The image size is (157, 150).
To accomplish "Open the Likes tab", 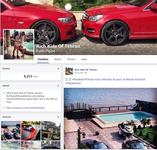I will [84, 59].
